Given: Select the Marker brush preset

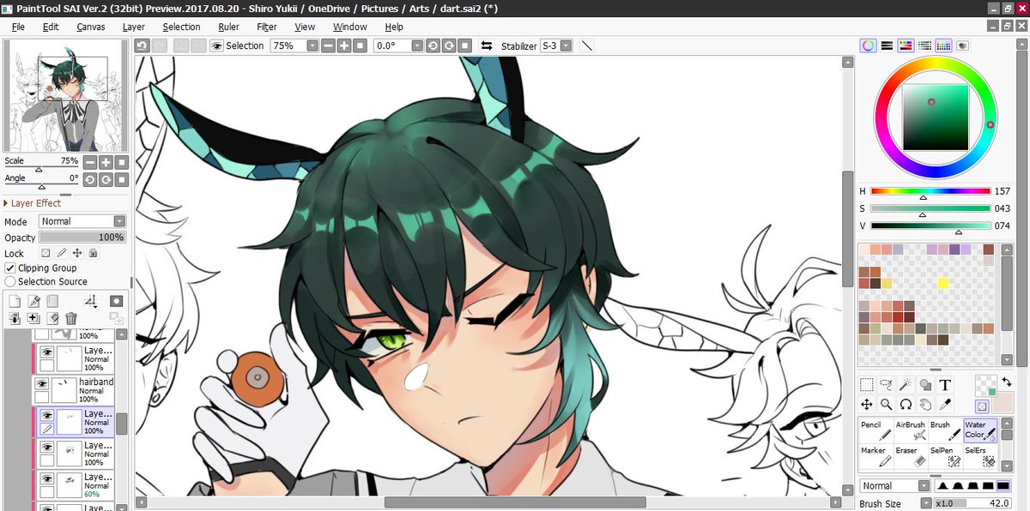Looking at the screenshot, I should pyautogui.click(x=874, y=456).
